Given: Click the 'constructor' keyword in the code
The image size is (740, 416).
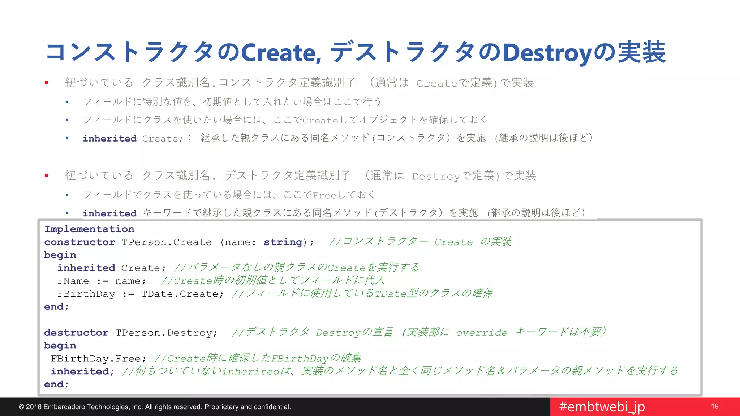Looking at the screenshot, I should point(79,242).
